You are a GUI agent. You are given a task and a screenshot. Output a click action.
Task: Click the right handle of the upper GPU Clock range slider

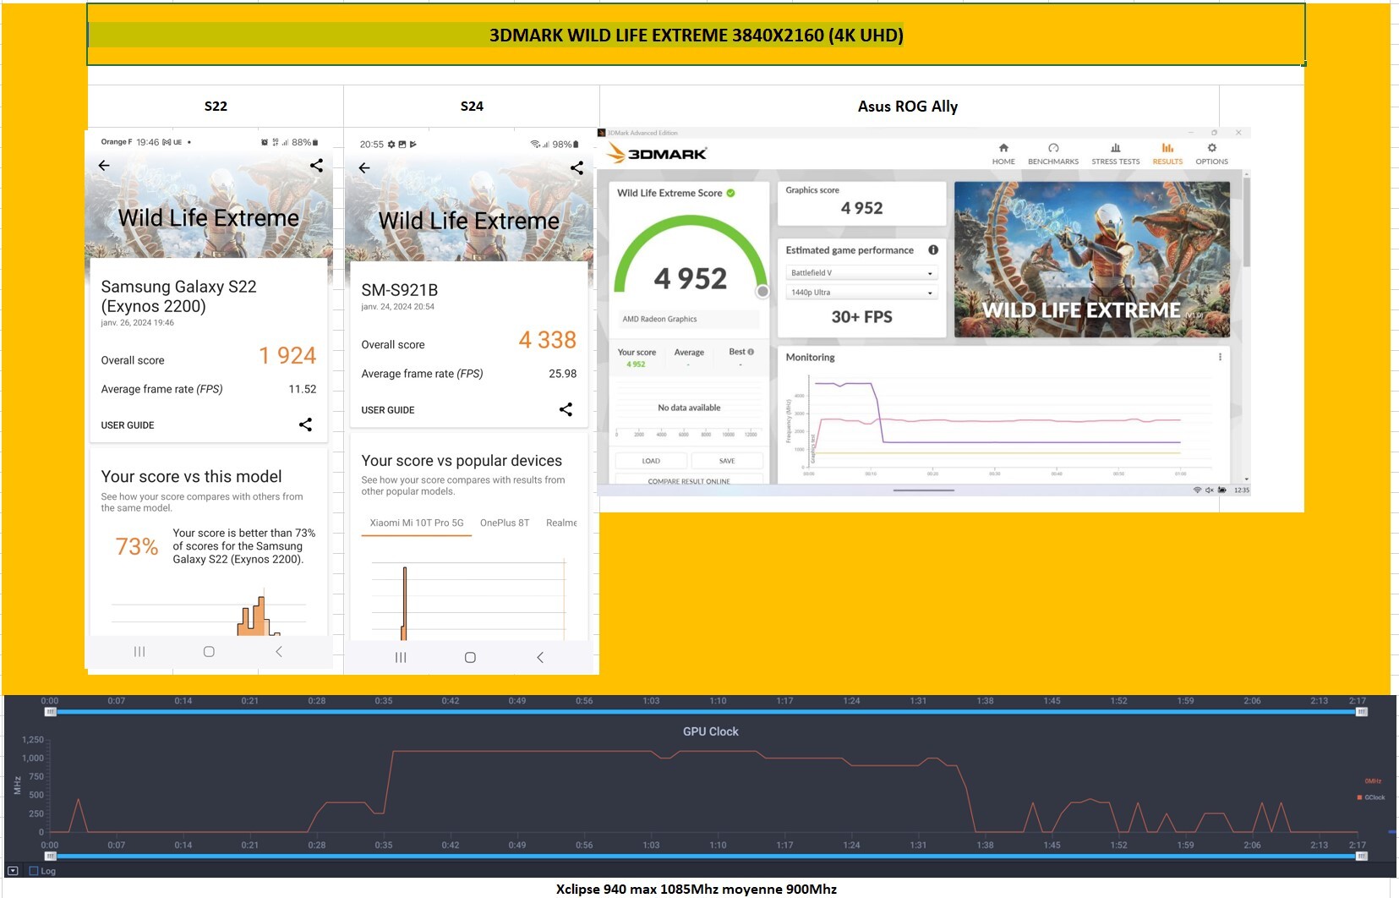pyautogui.click(x=1361, y=712)
